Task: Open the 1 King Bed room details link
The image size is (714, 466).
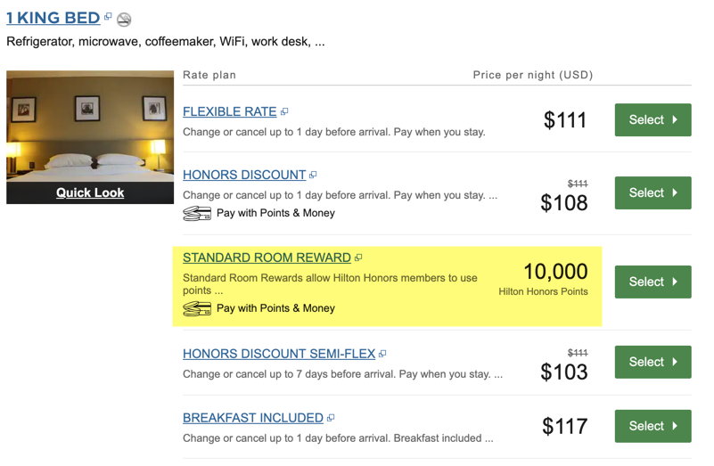Action: point(53,18)
